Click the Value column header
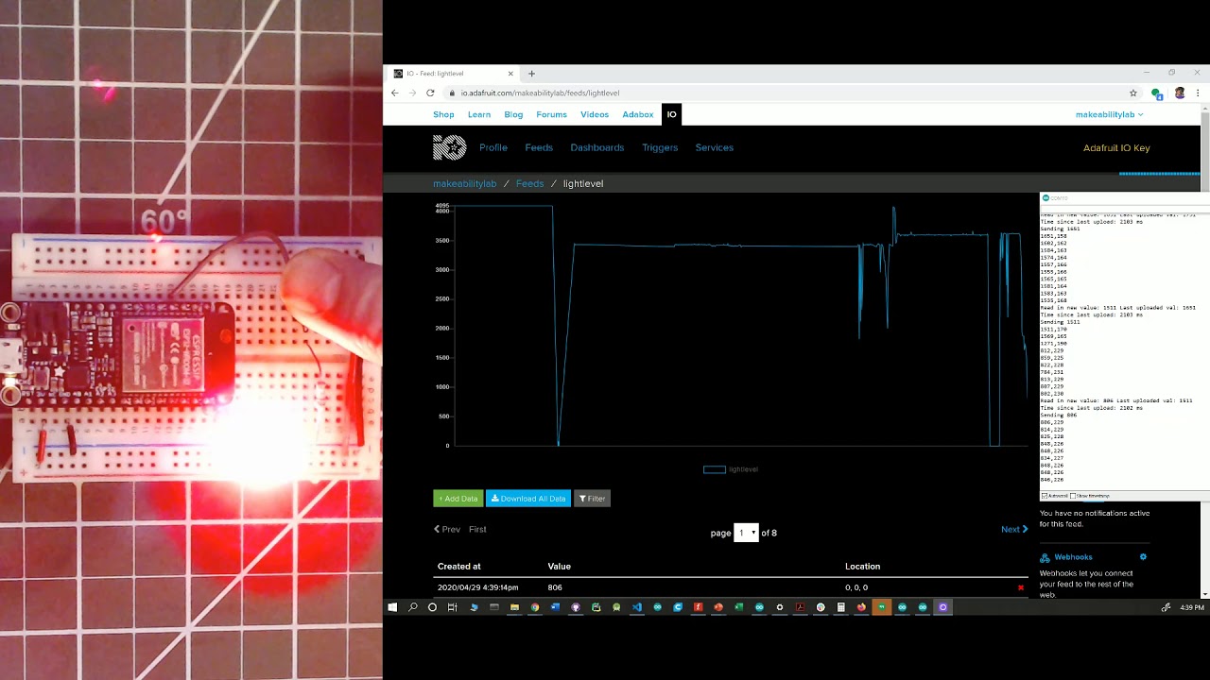Image resolution: width=1210 pixels, height=680 pixels. [x=560, y=567]
